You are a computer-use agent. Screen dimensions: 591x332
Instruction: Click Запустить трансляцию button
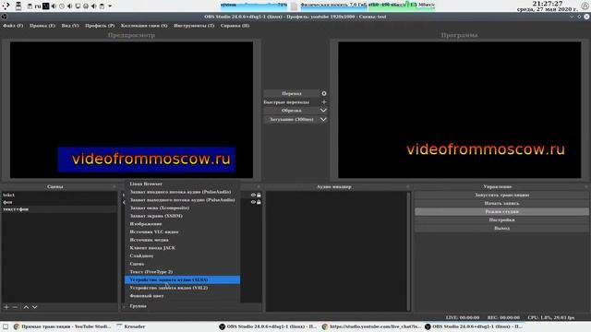[x=501, y=195]
